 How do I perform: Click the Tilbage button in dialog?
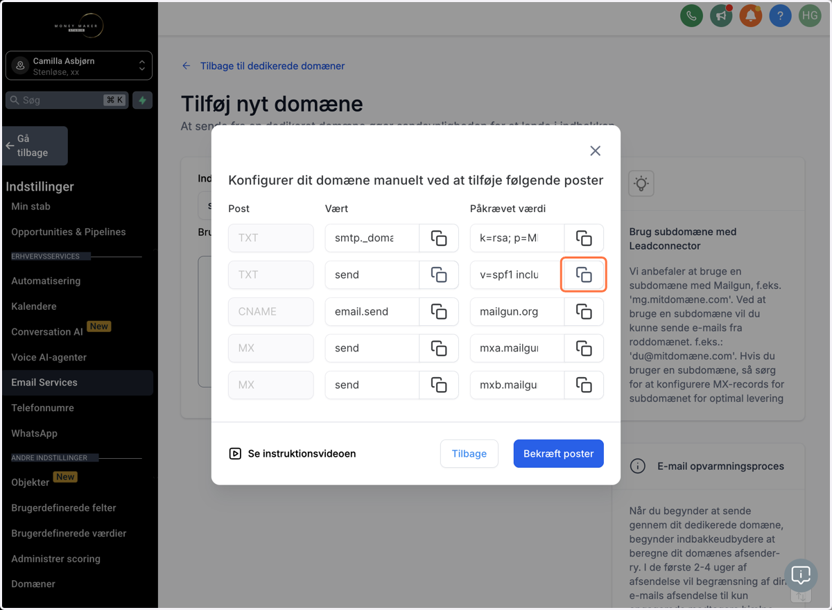point(469,453)
